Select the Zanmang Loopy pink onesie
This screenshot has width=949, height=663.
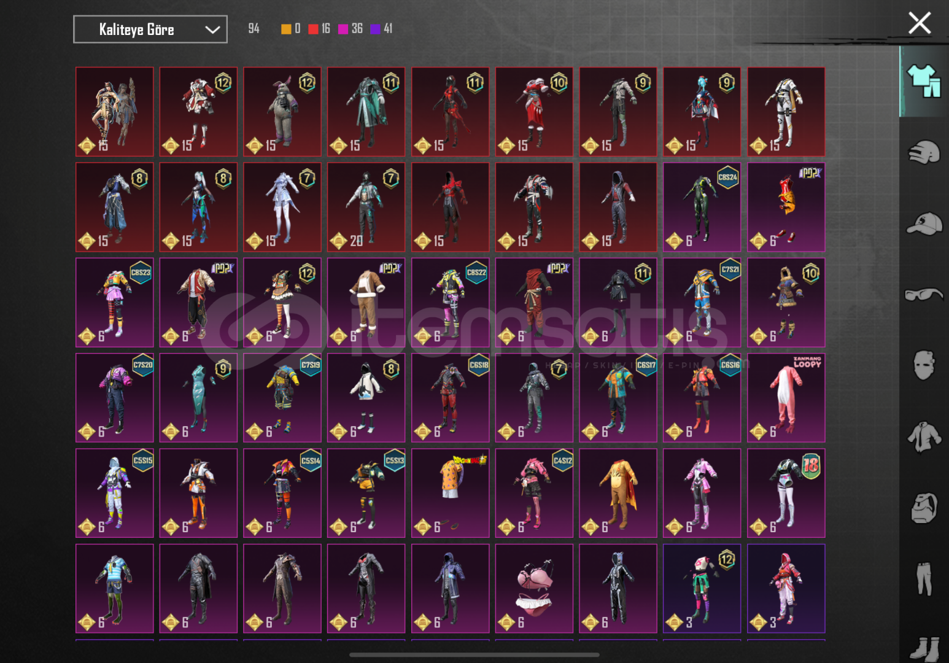tap(786, 398)
